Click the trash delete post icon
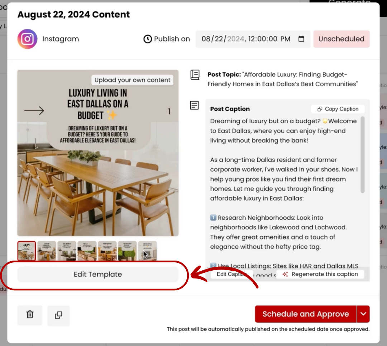This screenshot has width=387, height=346. coord(30,315)
